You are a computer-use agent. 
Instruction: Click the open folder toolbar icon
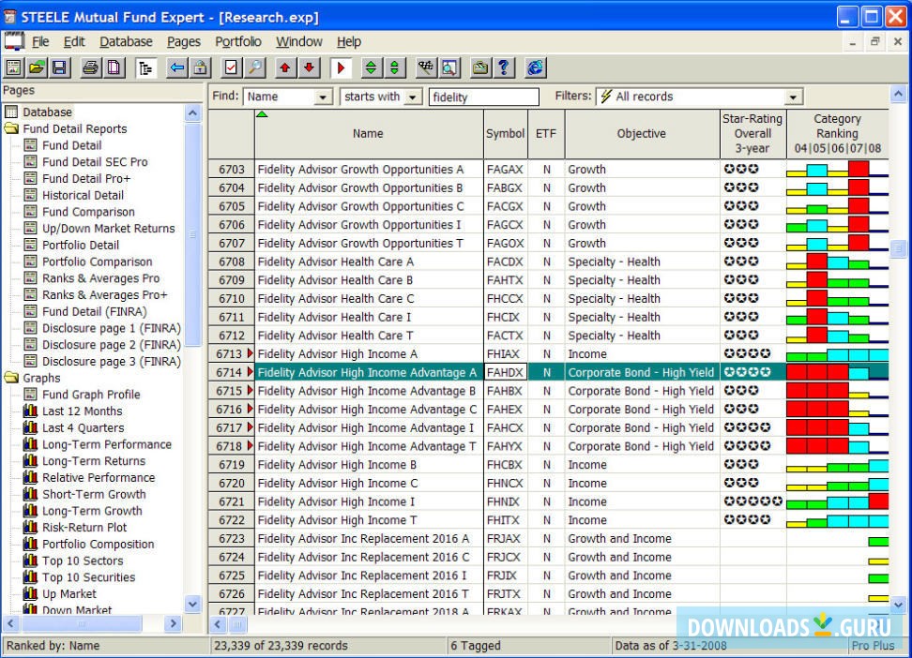pos(37,67)
